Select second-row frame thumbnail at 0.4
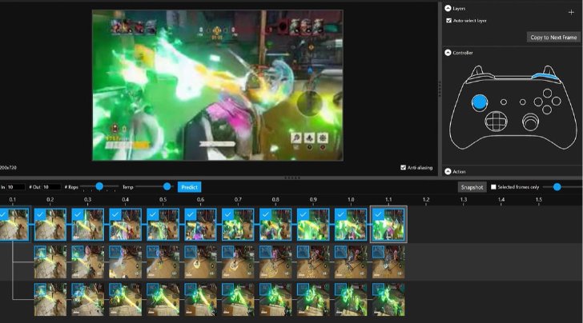583x323 pixels. (125, 261)
